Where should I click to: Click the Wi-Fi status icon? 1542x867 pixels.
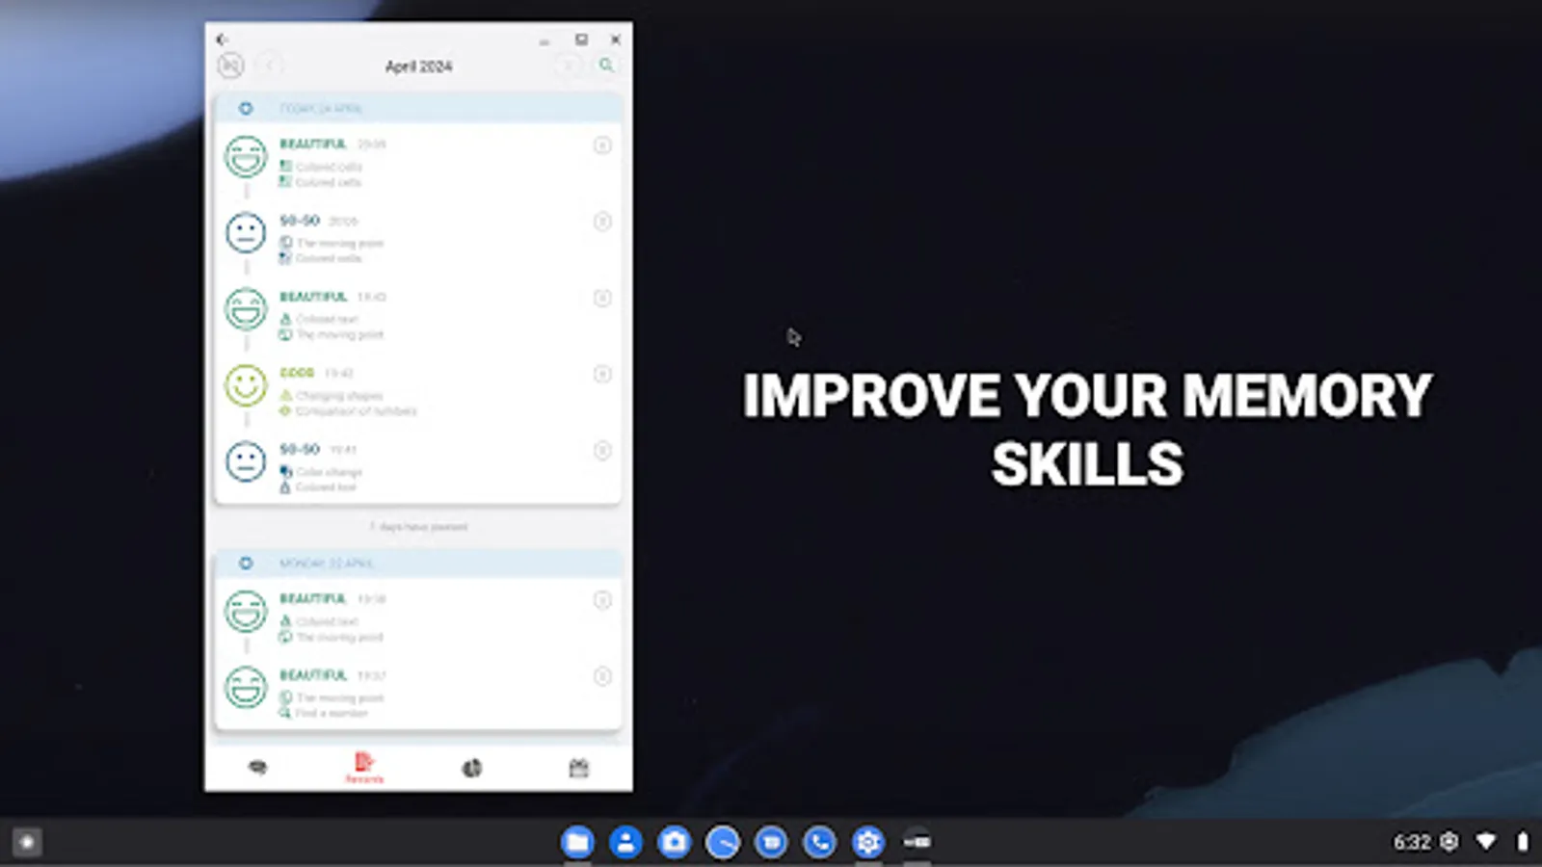(x=1486, y=842)
